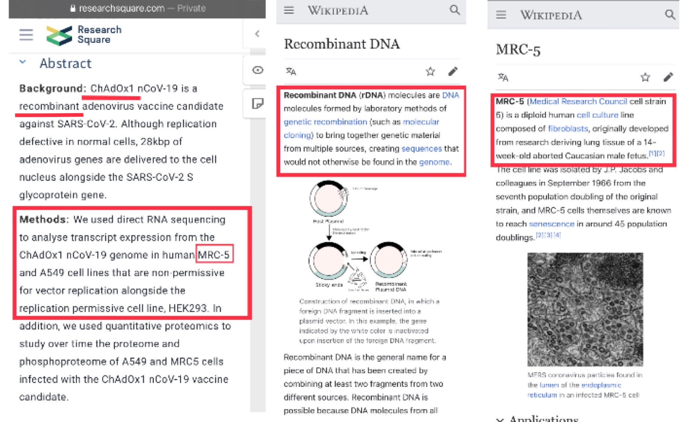The width and height of the screenshot is (691, 422).
Task: Follow the senescence link
Action: (551, 224)
